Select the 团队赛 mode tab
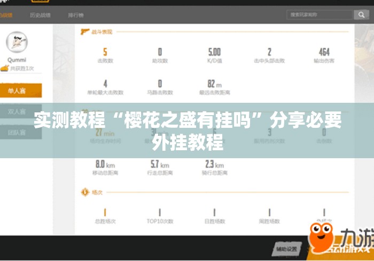The width and height of the screenshot is (374, 261). [x=21, y=132]
